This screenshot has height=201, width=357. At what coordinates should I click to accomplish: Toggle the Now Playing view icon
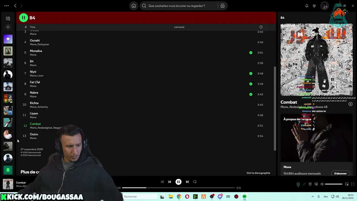(x=298, y=184)
